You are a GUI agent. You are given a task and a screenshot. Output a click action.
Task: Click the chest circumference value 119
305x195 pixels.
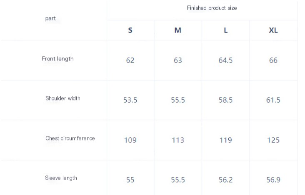tap(225, 140)
